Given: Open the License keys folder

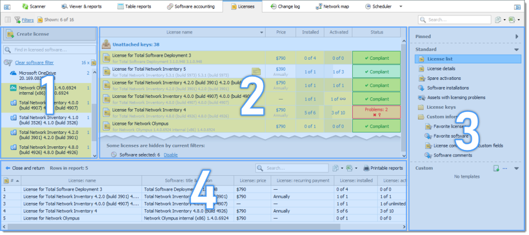Looking at the screenshot, I should 441,107.
